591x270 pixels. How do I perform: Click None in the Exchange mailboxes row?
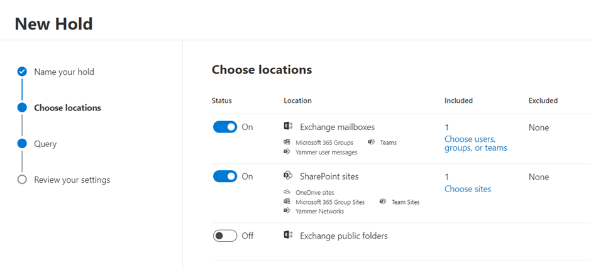tap(539, 127)
